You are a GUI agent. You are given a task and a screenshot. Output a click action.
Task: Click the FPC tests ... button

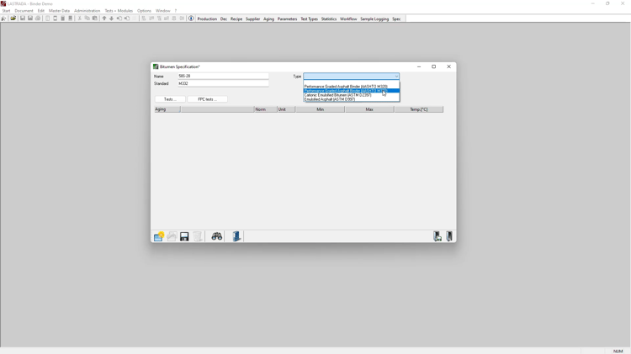(207, 99)
